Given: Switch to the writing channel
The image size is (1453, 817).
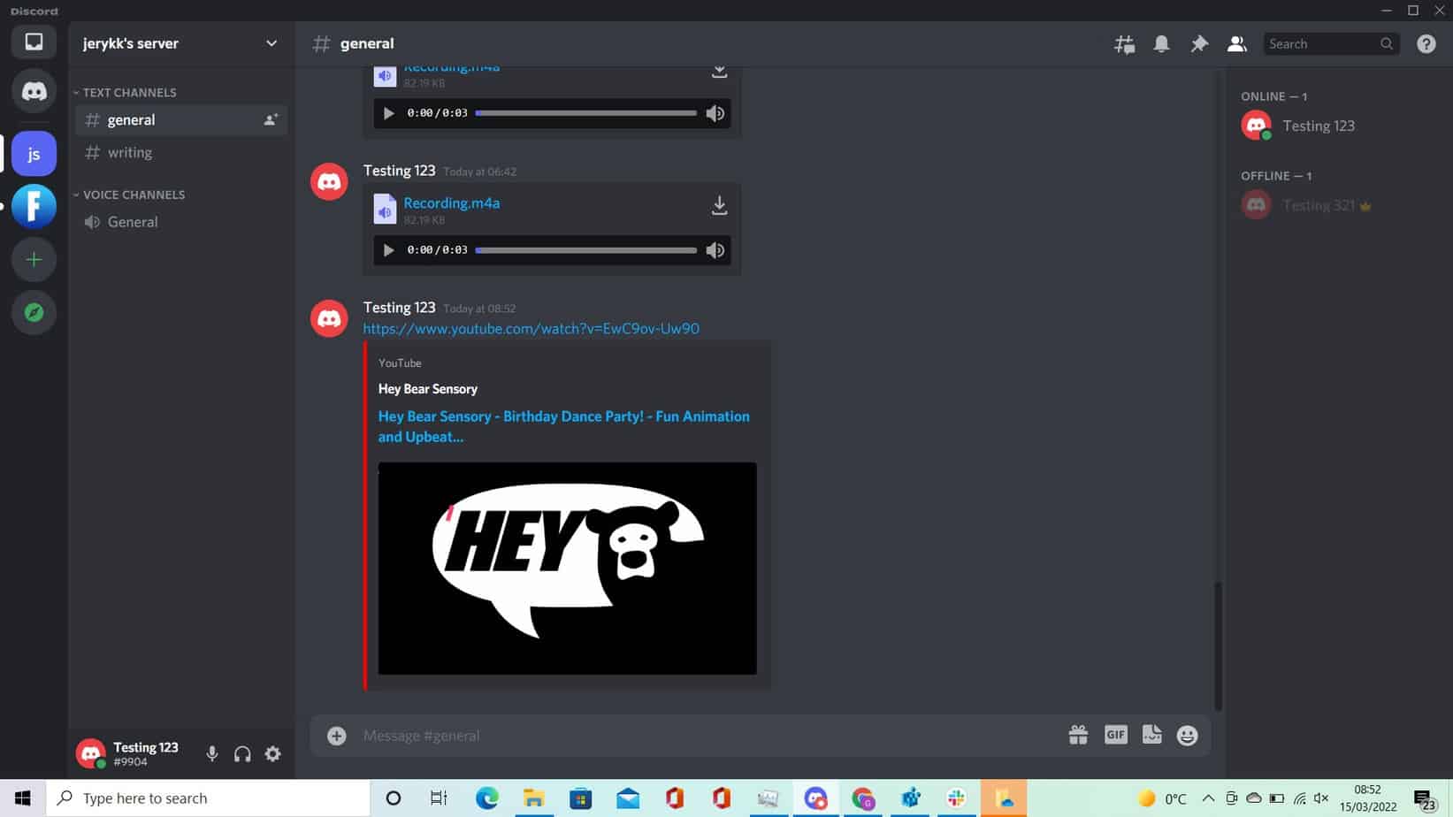Looking at the screenshot, I should [180, 153].
